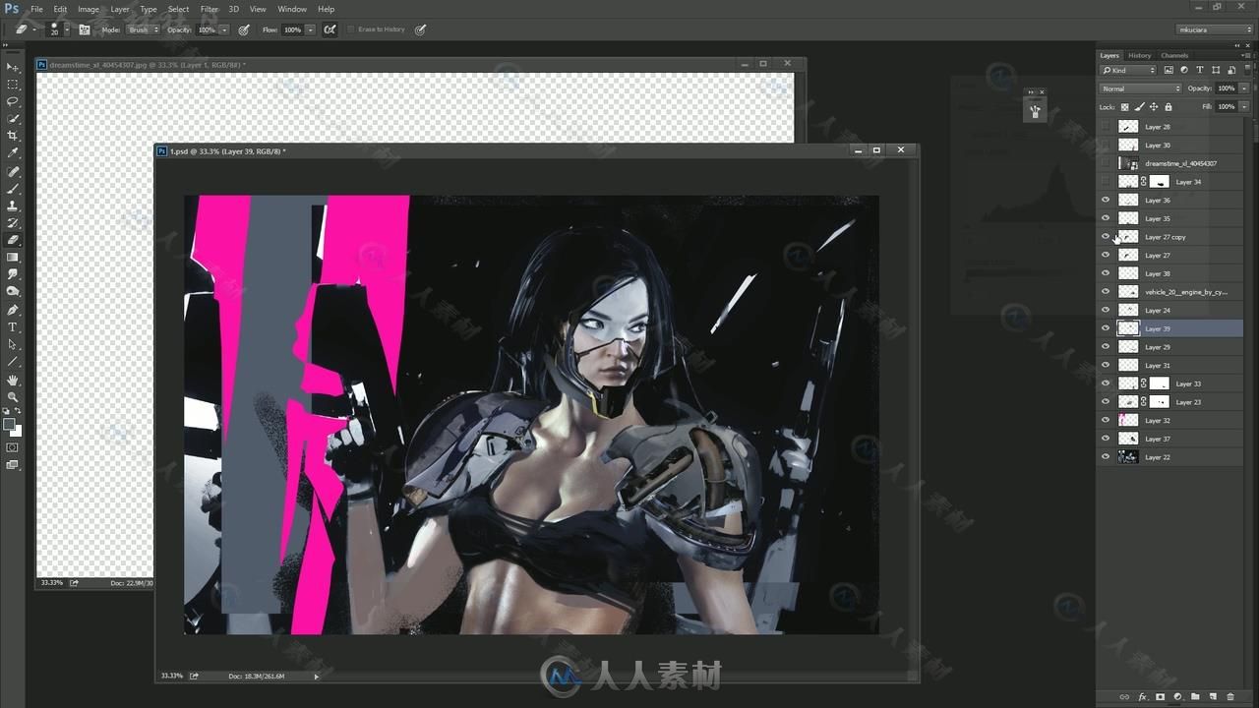
Task: Open the brush panel toggle in options bar
Action: [85, 29]
